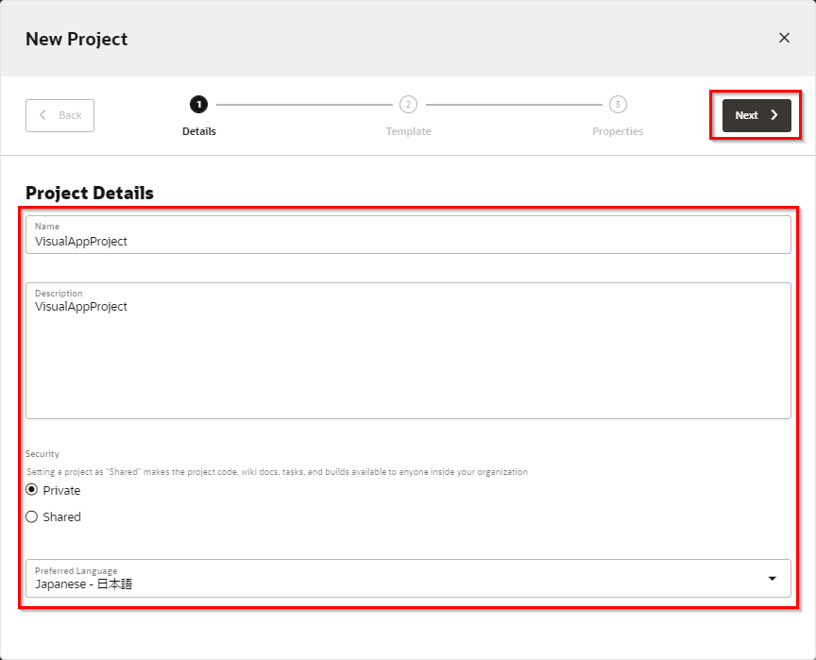This screenshot has height=660, width=816.
Task: Click the left chevron inside Back
Action: pos(42,115)
